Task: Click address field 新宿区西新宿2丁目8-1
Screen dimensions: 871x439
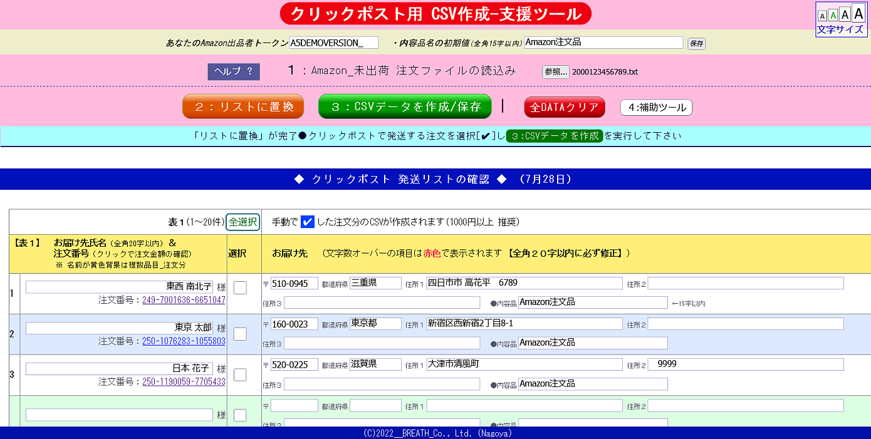Action: tap(524, 324)
